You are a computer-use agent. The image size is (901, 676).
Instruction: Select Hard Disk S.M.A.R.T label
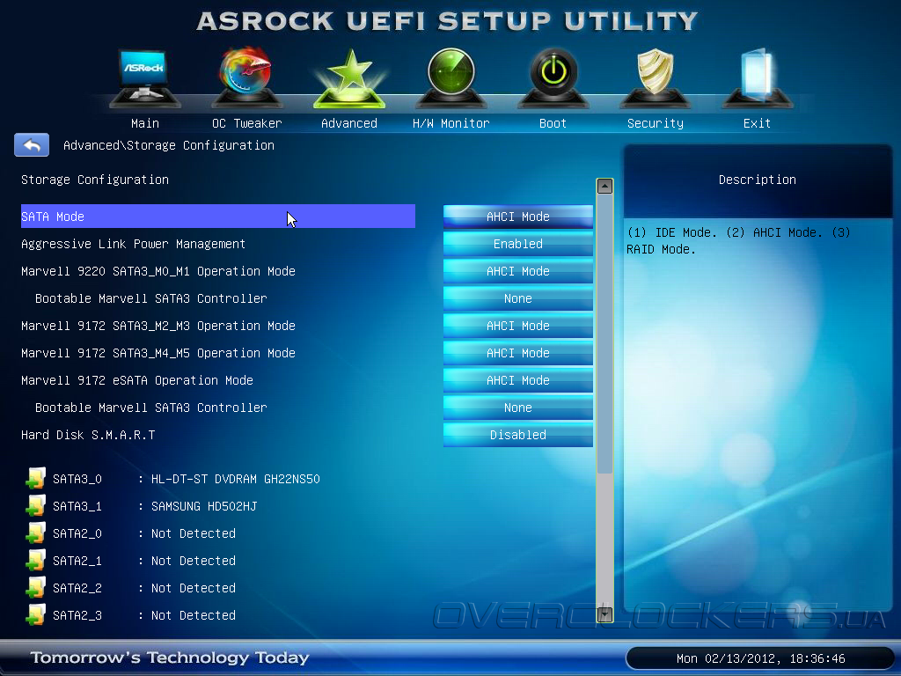coord(88,435)
